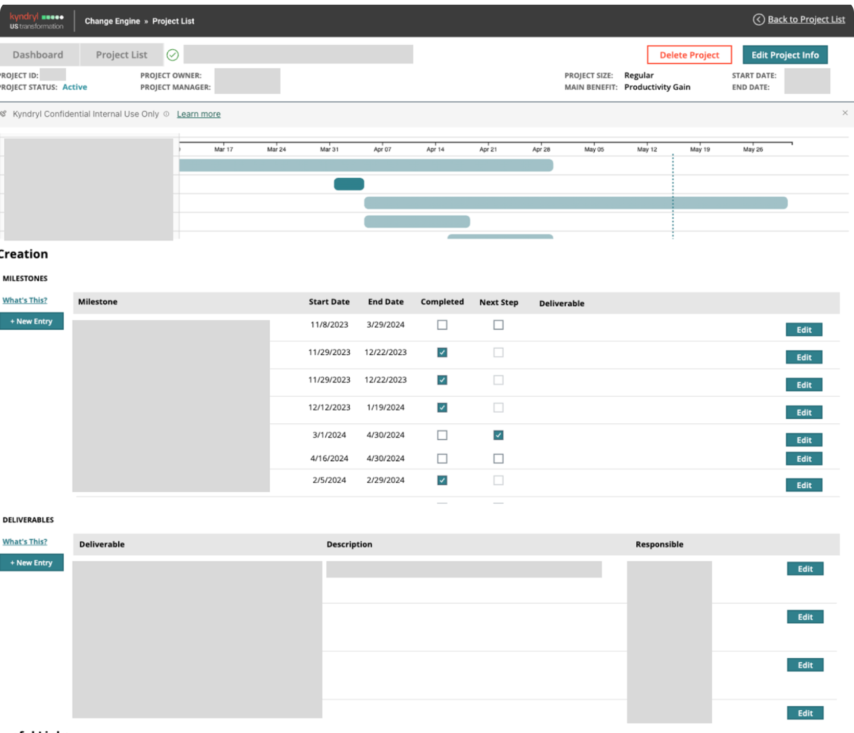
Task: Switch to the Dashboard tab
Action: point(38,55)
